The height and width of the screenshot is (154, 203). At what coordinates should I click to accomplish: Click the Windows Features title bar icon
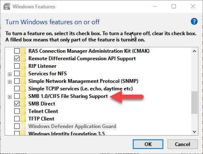[x=7, y=7]
